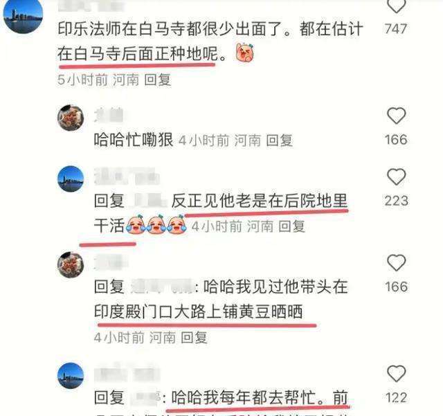
Task: Tap the laughing emoji after 种地呢
Action: [x=245, y=53]
